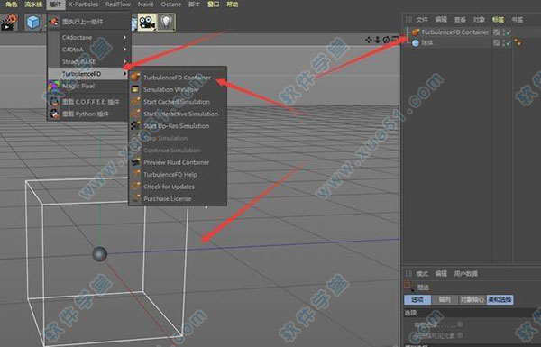This screenshot has width=541, height=347.
Task: Click the viewport zoom navigation icon
Action: (378, 40)
